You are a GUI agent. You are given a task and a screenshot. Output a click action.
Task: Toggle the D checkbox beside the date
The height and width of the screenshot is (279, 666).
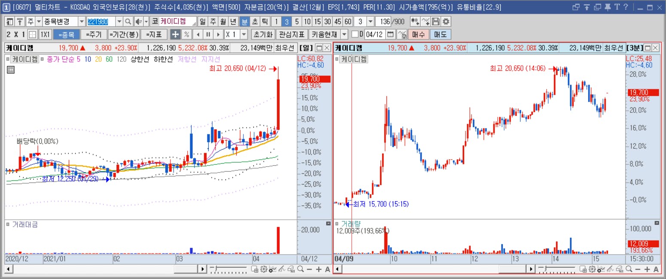pos(355,34)
